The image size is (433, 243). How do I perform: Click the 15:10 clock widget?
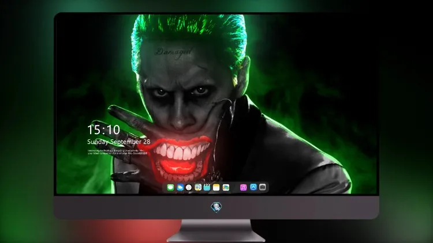[103, 130]
